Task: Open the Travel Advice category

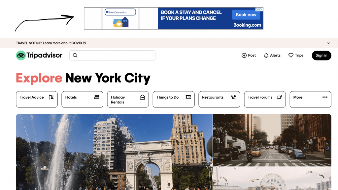Action: click(x=37, y=99)
